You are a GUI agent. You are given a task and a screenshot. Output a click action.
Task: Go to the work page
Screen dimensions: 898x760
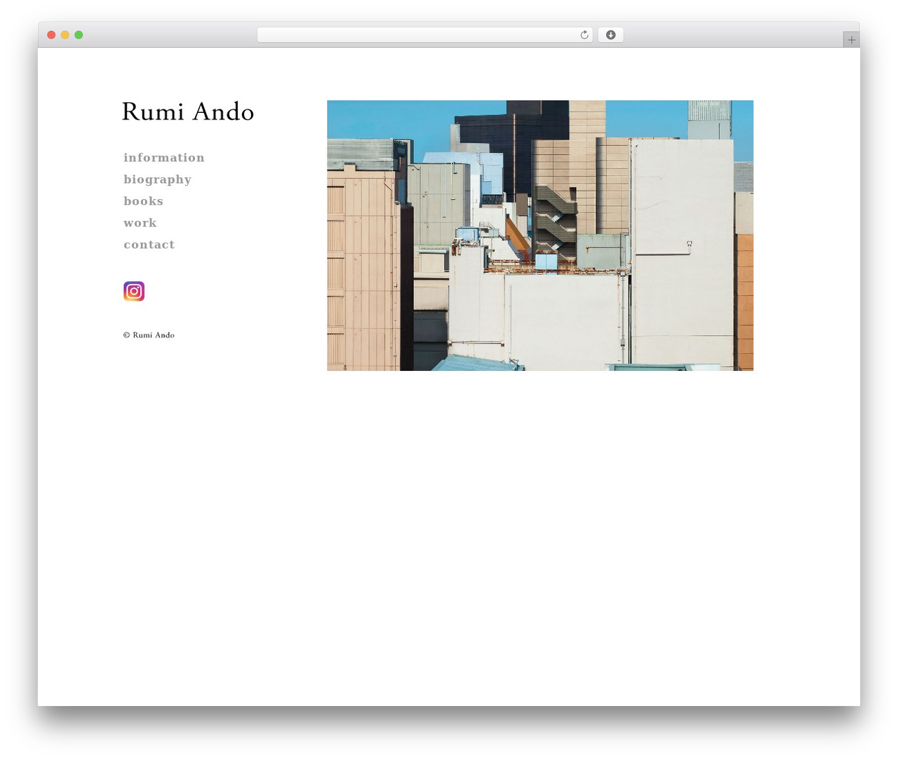[140, 223]
